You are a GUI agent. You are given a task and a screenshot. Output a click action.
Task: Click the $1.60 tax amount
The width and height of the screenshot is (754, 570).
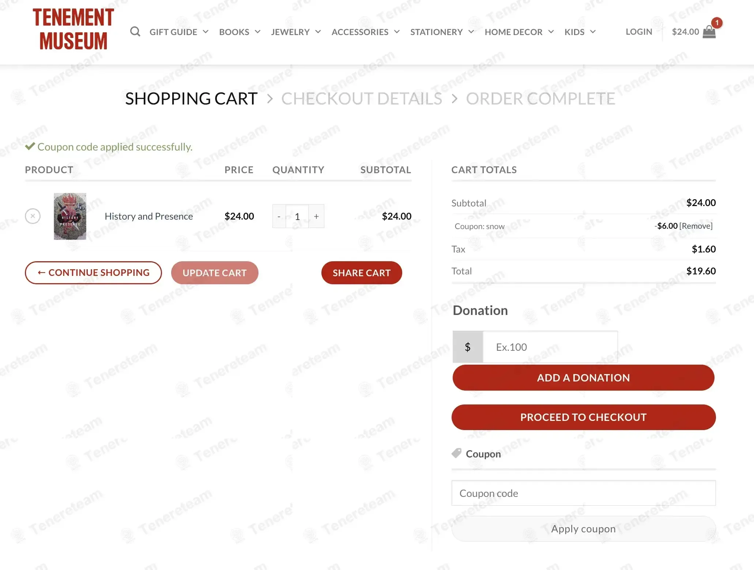(704, 249)
